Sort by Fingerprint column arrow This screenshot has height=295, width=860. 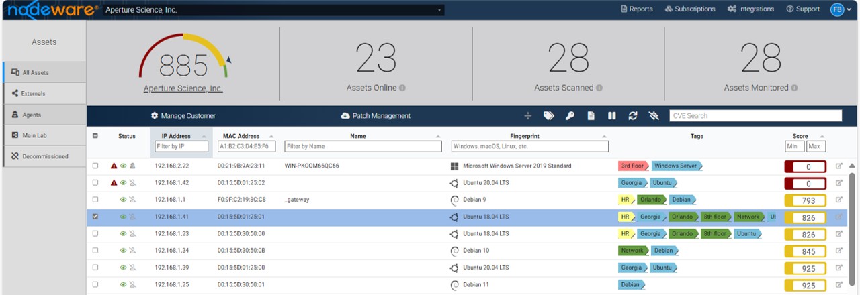[605, 137]
